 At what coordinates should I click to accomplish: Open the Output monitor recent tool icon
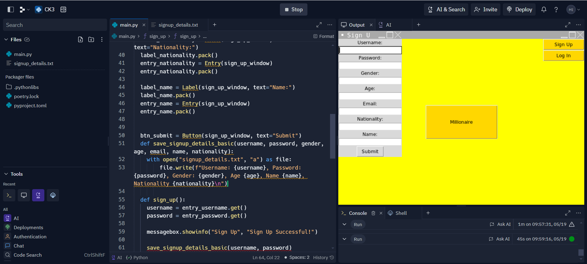click(24, 195)
